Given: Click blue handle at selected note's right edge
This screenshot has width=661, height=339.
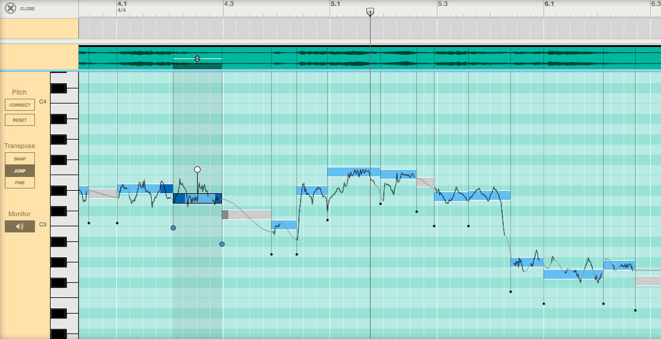Looking at the screenshot, I should point(222,244).
